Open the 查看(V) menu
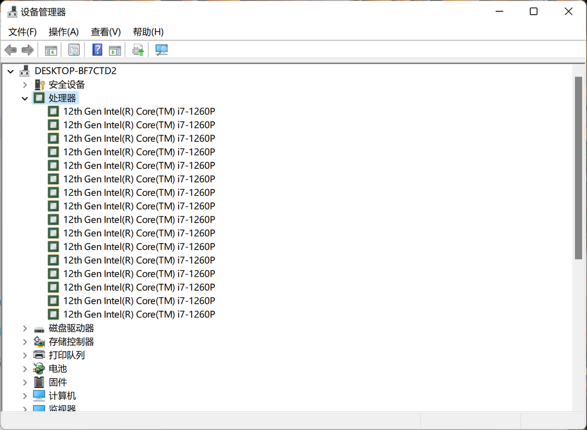Viewport: 587px width, 430px height. [106, 32]
